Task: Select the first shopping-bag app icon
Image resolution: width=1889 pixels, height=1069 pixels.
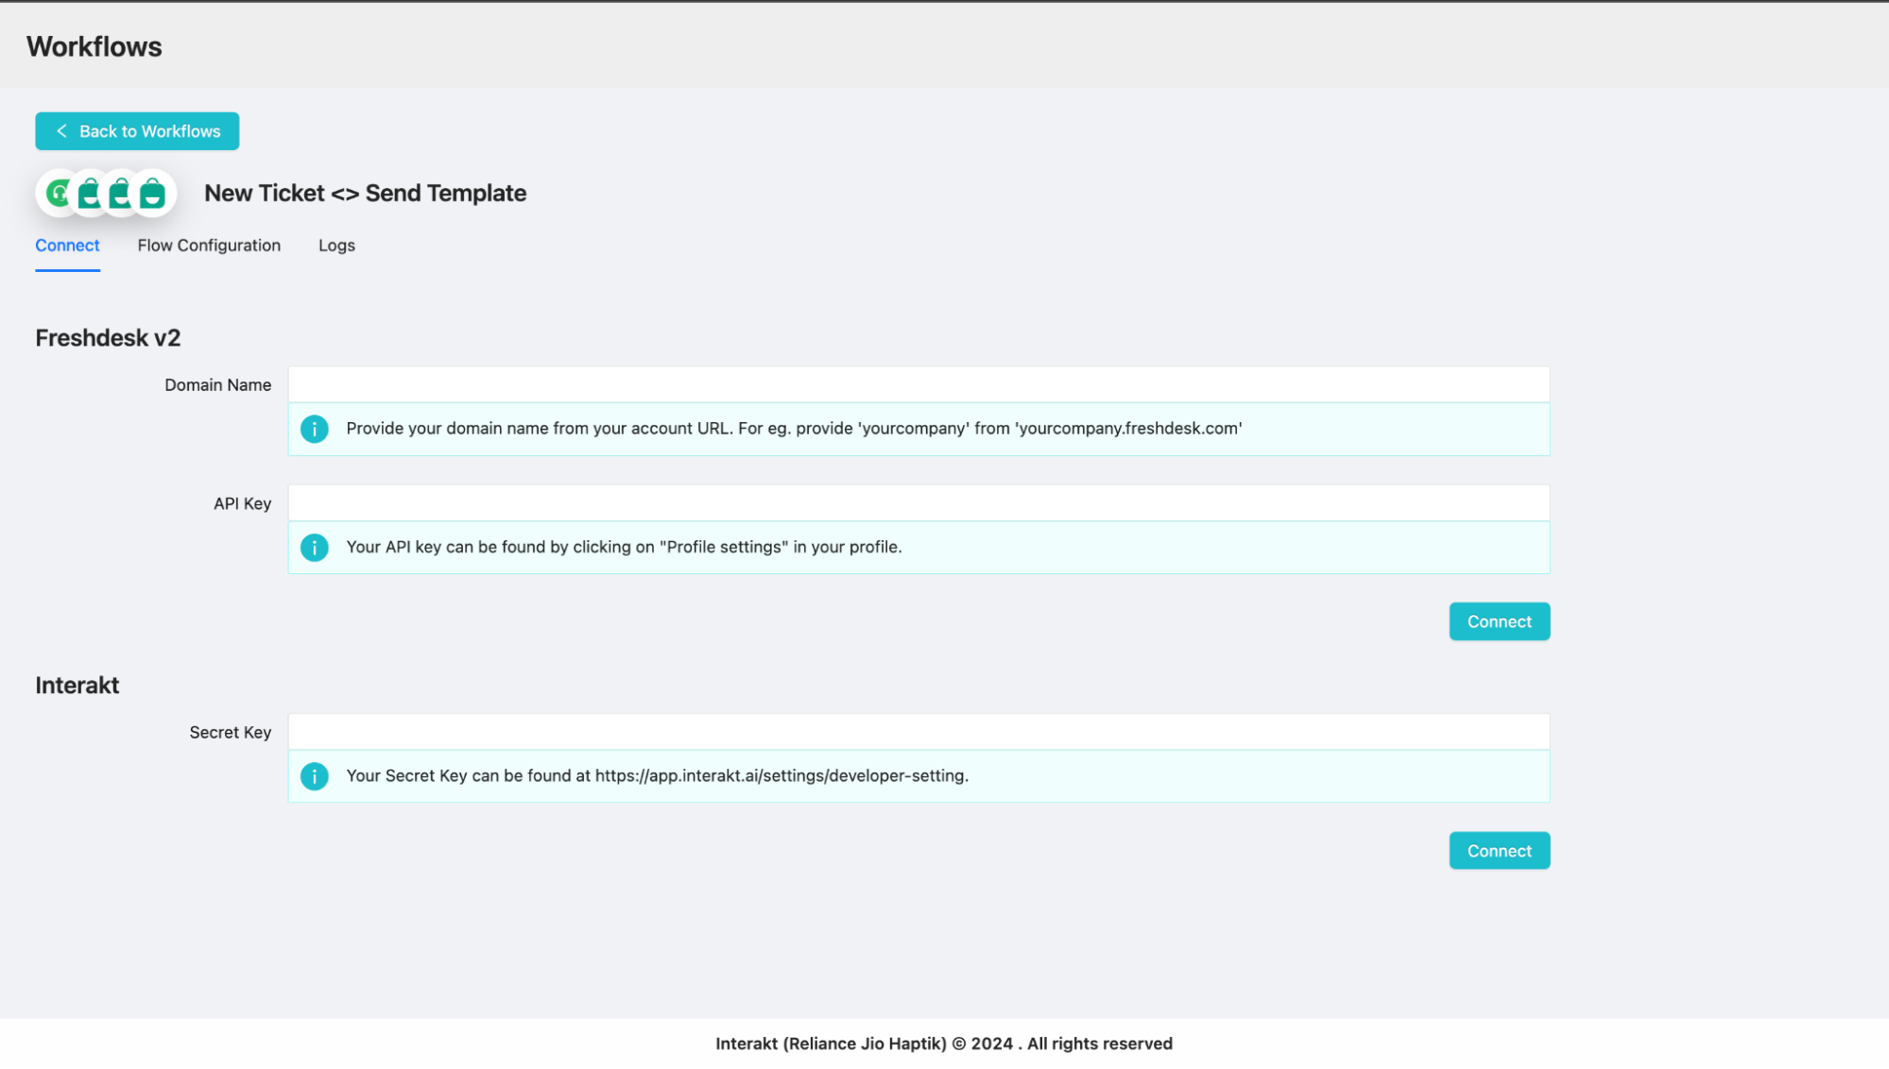Action: click(90, 193)
